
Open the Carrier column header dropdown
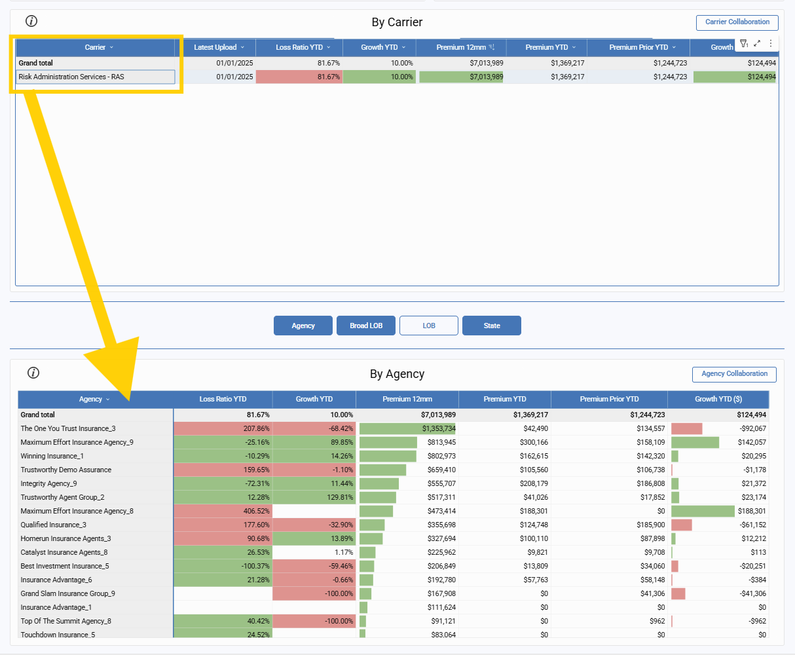pyautogui.click(x=111, y=47)
